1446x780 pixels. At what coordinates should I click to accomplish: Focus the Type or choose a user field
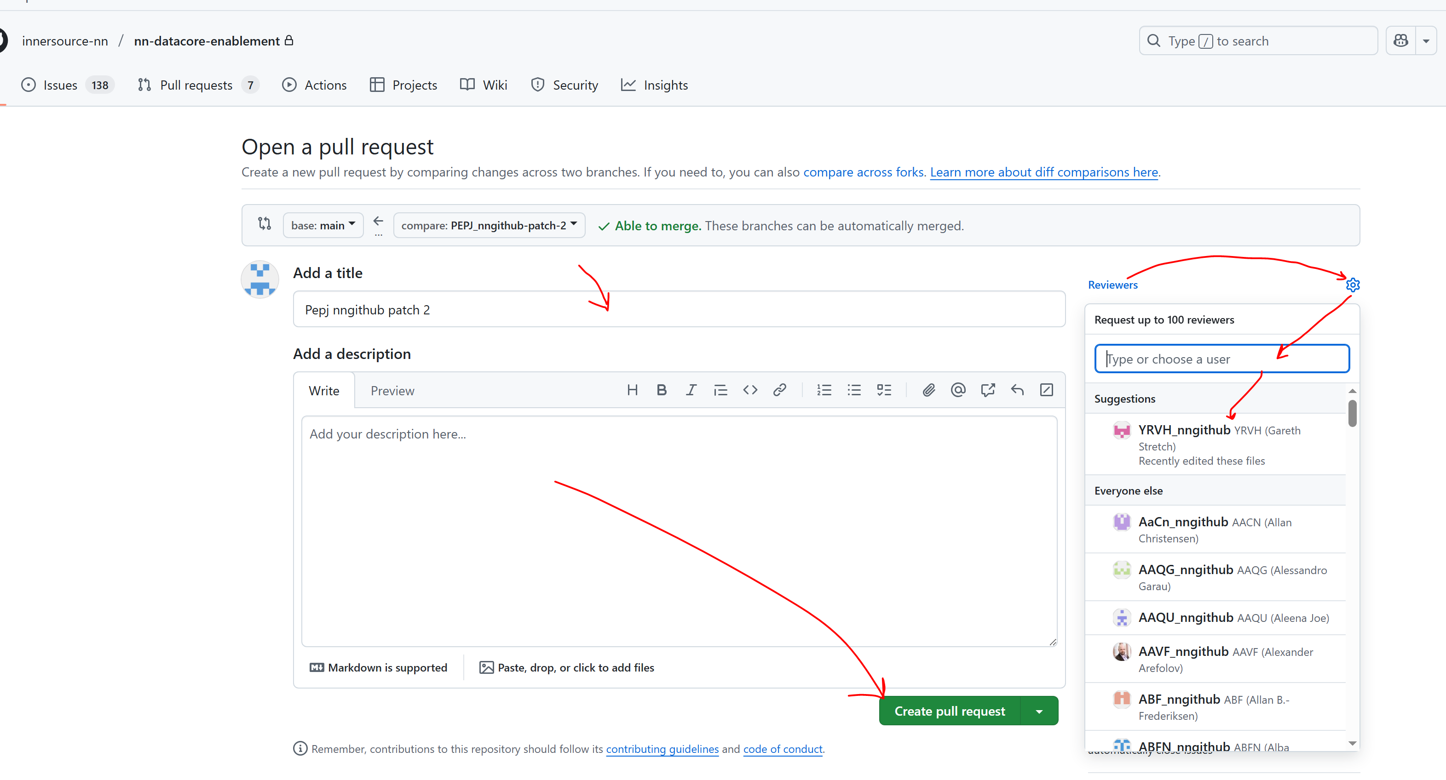coord(1222,359)
